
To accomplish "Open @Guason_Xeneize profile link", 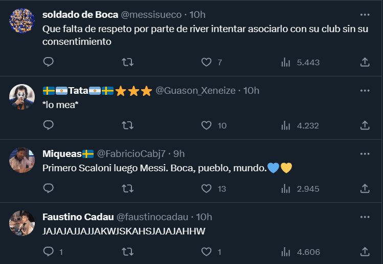I will point(195,91).
